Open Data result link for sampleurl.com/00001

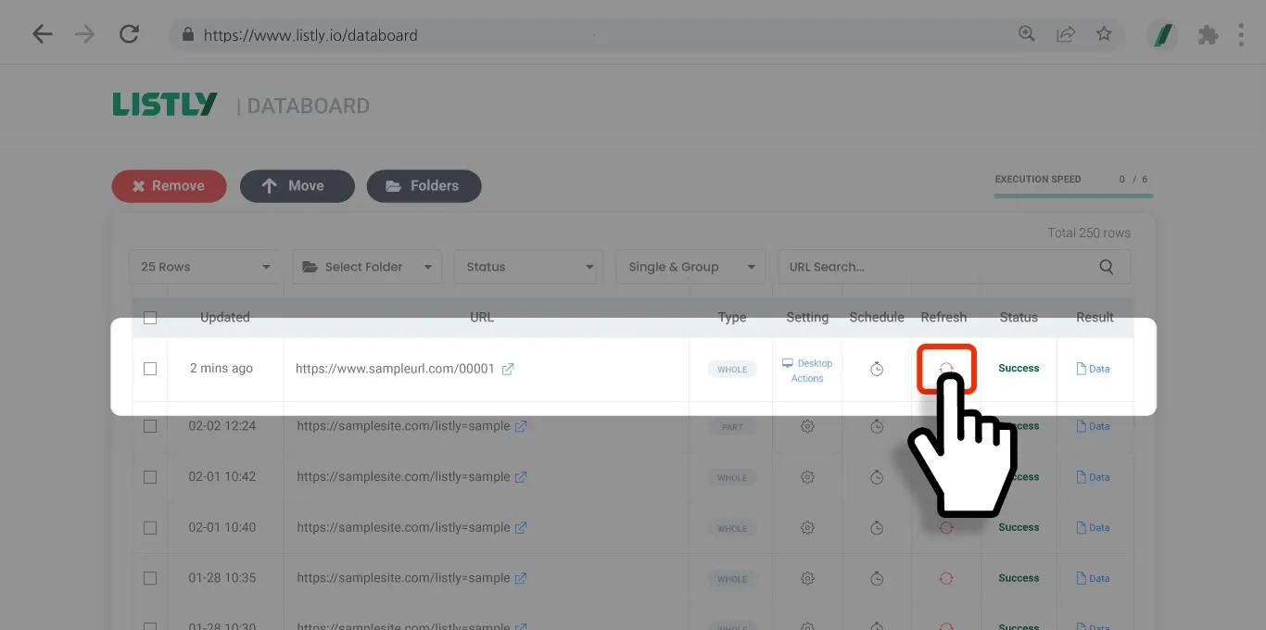[1093, 369]
